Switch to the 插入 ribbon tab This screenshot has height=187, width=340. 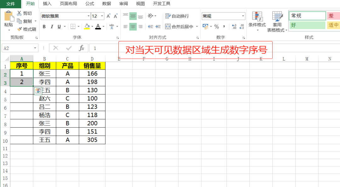pos(47,4)
